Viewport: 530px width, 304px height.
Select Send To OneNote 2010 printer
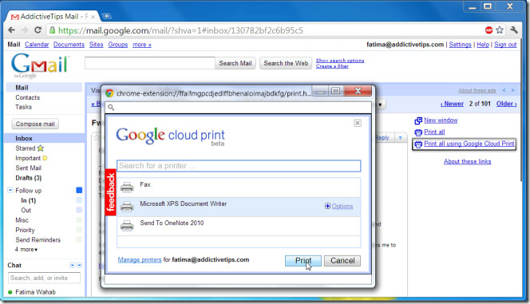239,226
